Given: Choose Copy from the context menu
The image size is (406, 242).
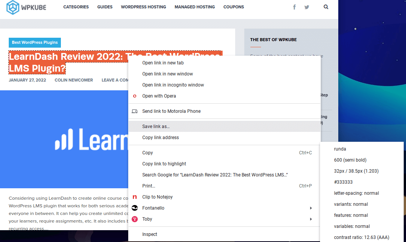Looking at the screenshot, I should tap(224, 153).
